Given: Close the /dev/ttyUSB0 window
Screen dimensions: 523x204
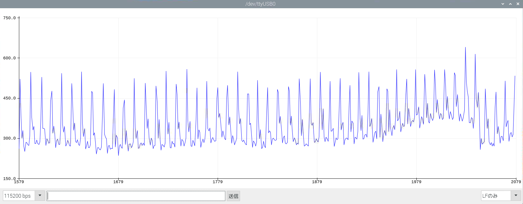Looking at the screenshot, I should 518,4.
